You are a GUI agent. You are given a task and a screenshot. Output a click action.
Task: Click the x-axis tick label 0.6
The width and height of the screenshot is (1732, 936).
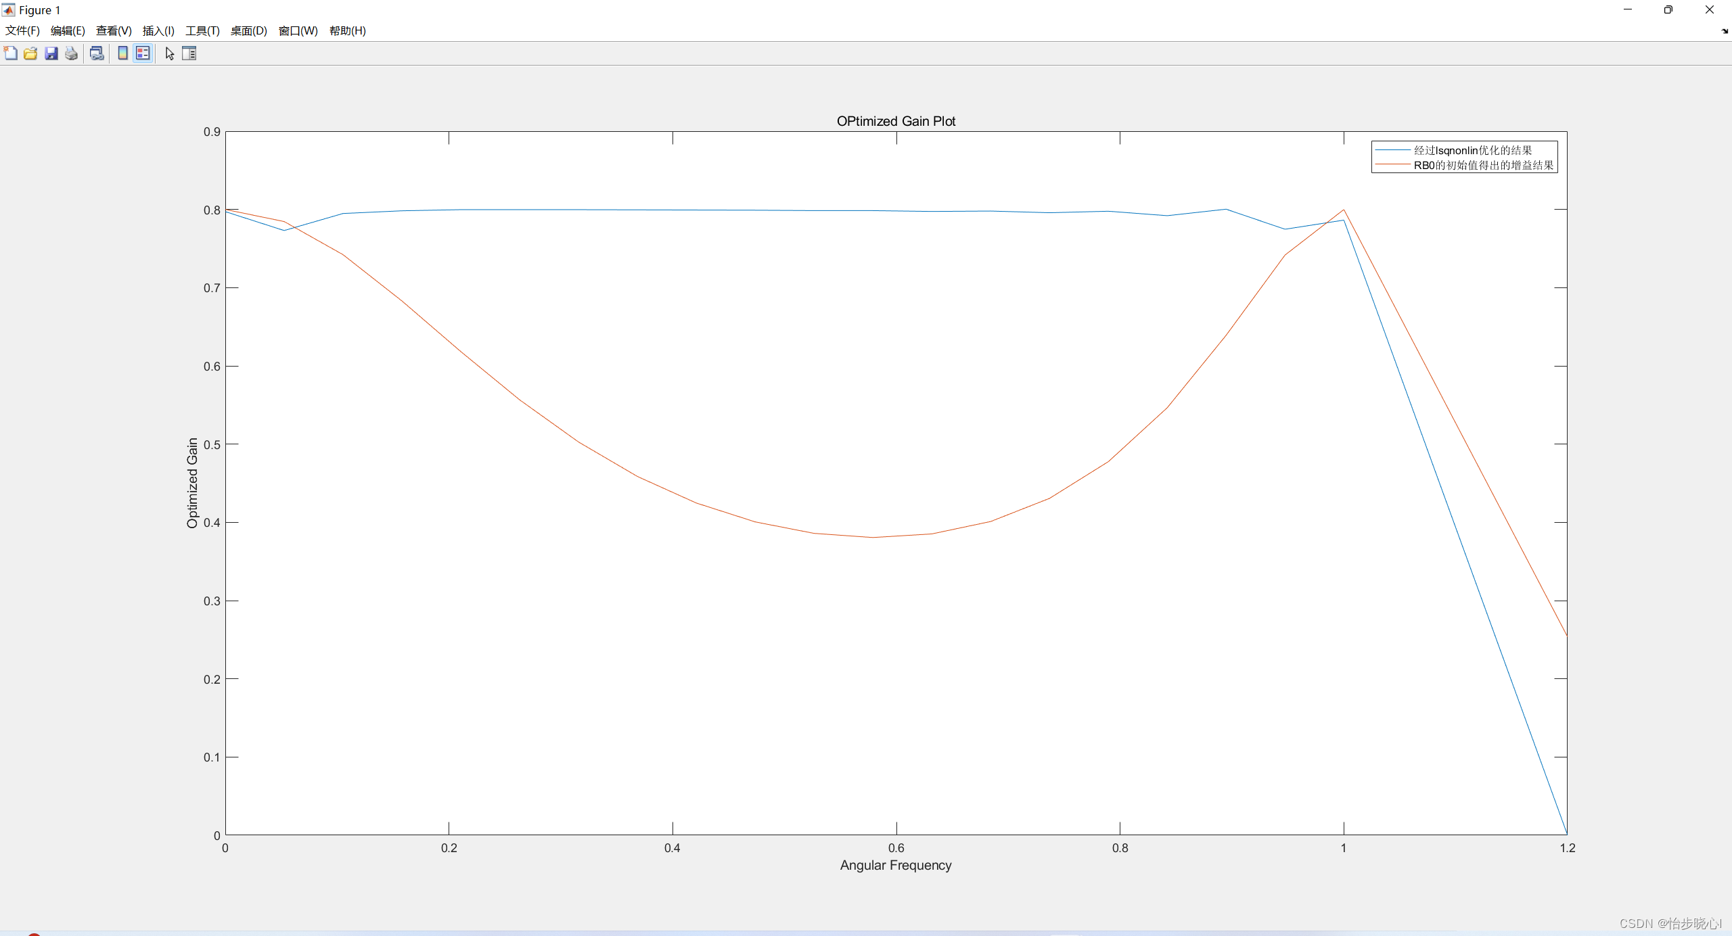[x=896, y=848]
